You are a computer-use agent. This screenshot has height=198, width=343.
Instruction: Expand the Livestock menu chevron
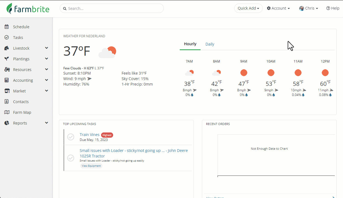point(47,48)
